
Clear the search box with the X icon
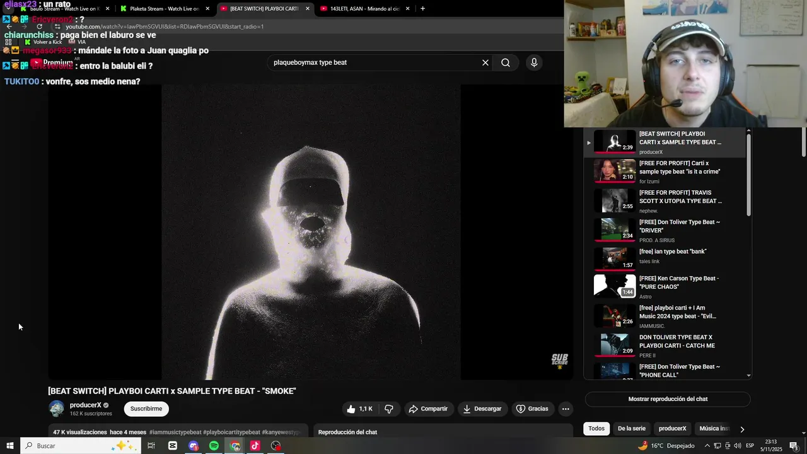coord(485,62)
